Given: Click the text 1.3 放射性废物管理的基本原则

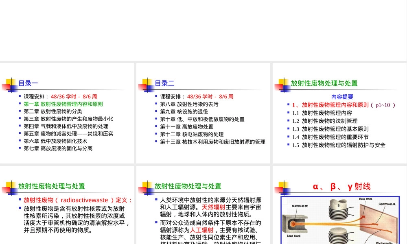Looking at the screenshot, I should 330,129.
